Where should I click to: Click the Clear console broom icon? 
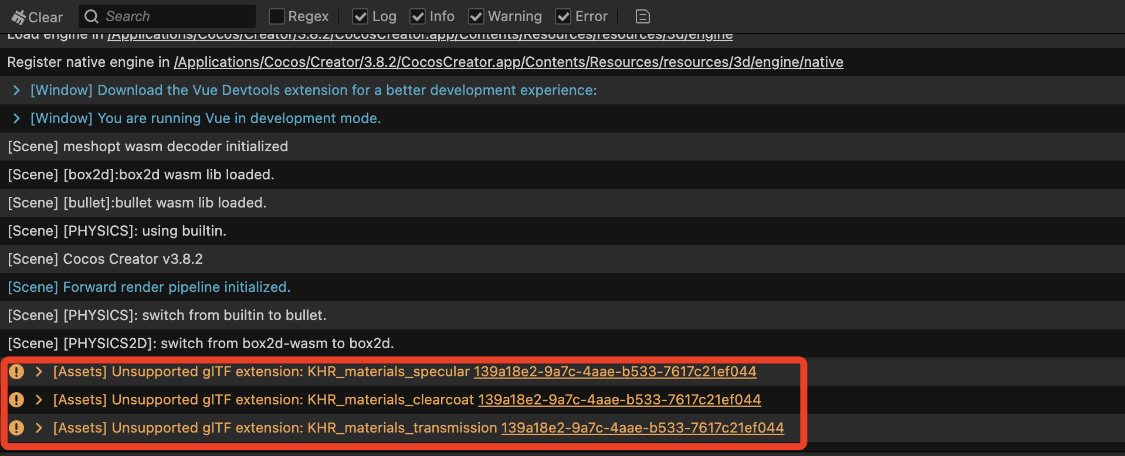tap(19, 17)
